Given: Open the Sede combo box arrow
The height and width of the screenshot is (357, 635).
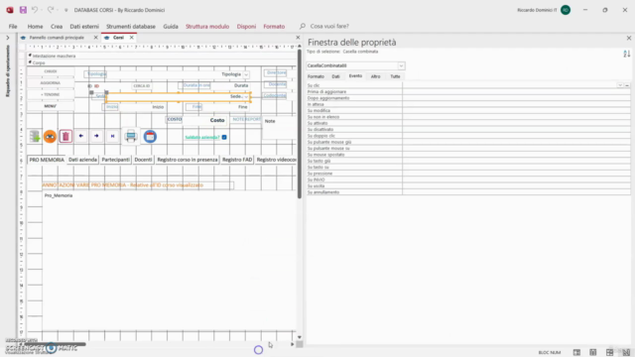Looking at the screenshot, I should [x=246, y=97].
